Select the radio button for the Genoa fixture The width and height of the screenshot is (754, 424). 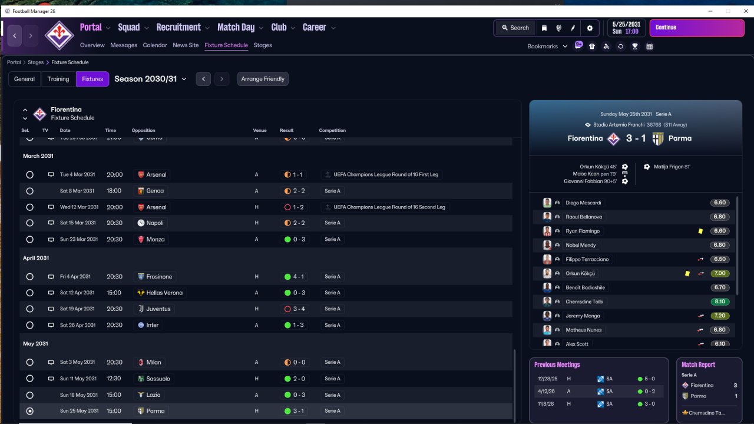pos(30,191)
